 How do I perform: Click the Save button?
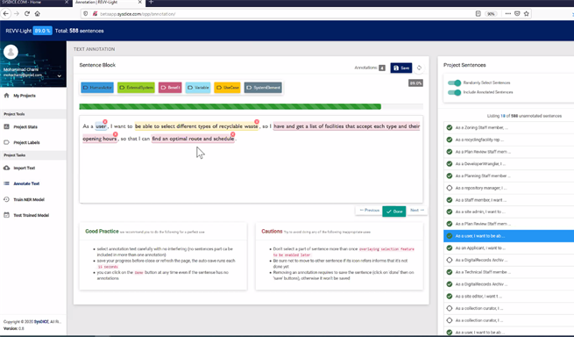click(401, 68)
